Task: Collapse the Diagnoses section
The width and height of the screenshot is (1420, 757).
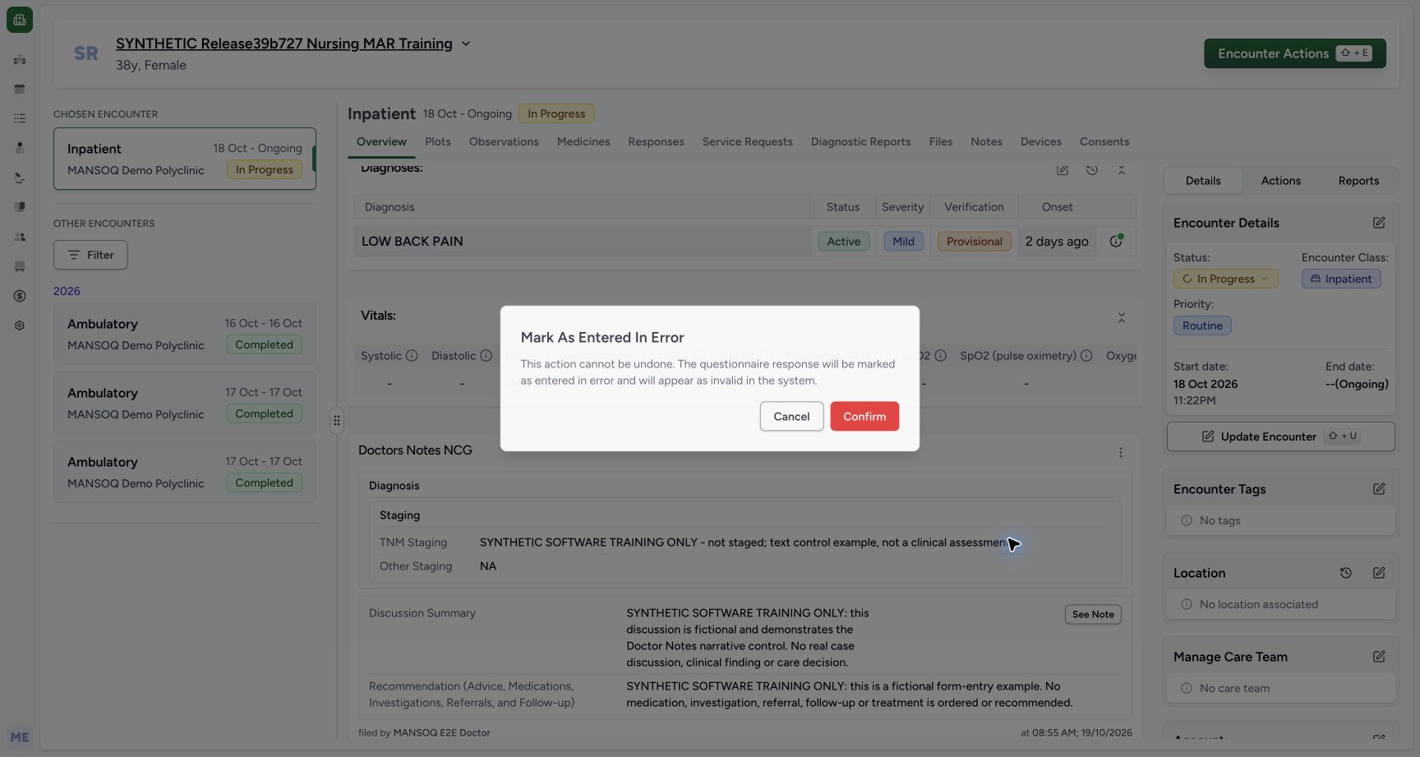Action: (x=1122, y=170)
